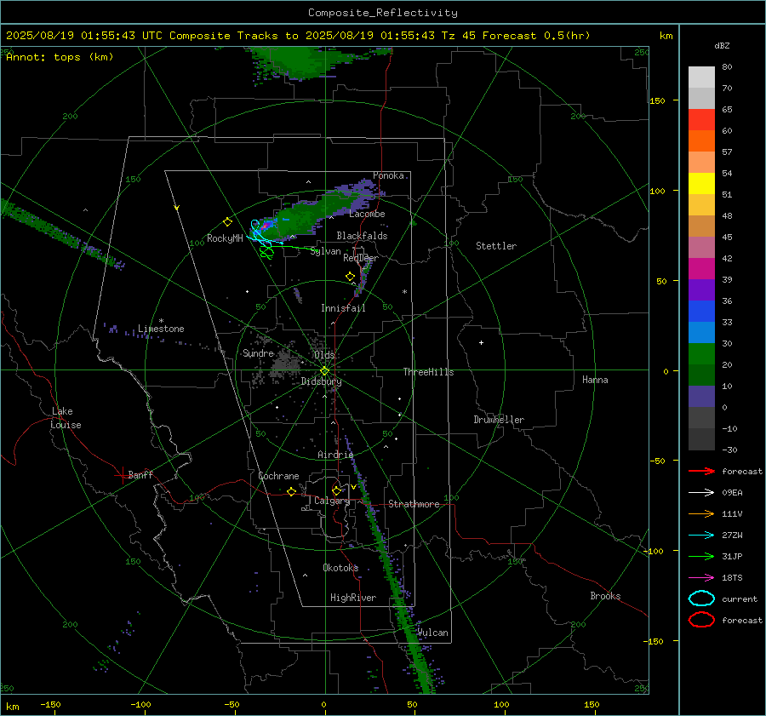This screenshot has height=716, width=766.
Task: Click the Innisfail city label
Action: click(x=343, y=308)
